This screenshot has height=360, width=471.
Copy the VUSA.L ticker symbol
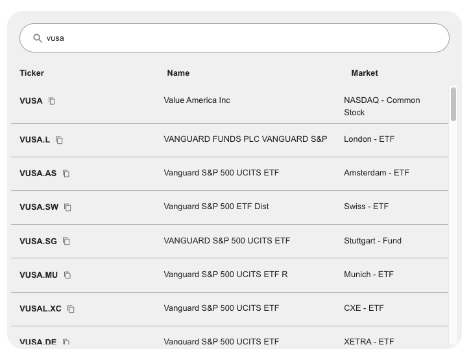(x=59, y=140)
